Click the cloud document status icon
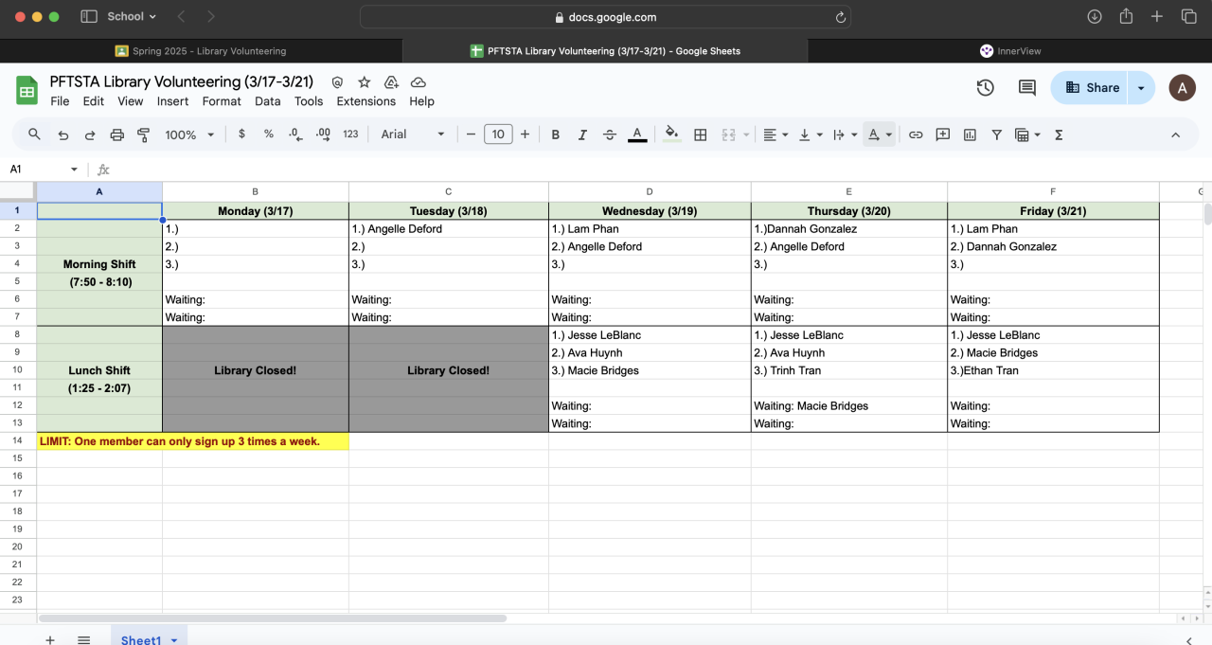Viewport: 1212px width, 645px height. 418,82
